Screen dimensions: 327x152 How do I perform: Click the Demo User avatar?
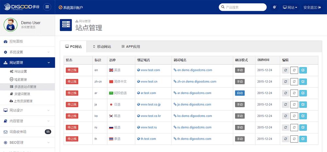point(10,25)
